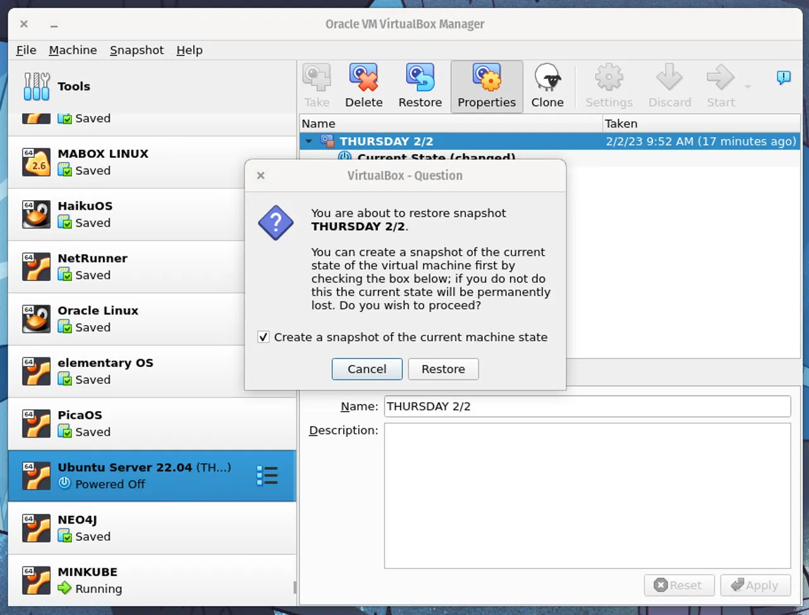Viewport: 809px width, 615px height.
Task: Open the Snapshot menu
Action: click(137, 50)
